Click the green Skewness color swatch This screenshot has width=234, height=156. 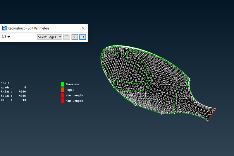coord(63,84)
